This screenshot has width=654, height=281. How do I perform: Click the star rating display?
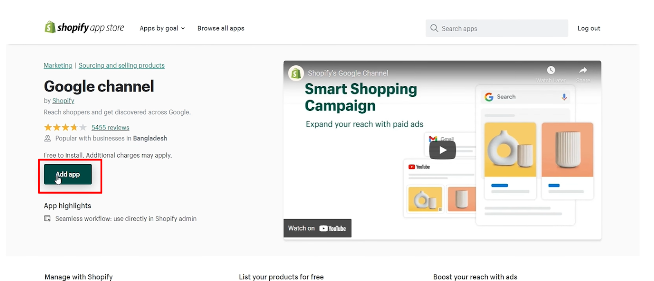pyautogui.click(x=65, y=127)
